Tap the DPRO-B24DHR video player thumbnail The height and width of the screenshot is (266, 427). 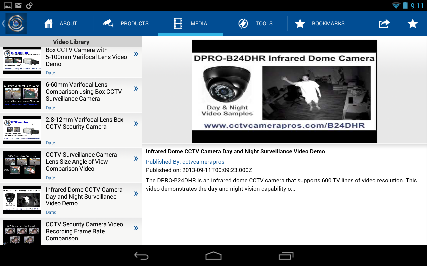tap(284, 91)
